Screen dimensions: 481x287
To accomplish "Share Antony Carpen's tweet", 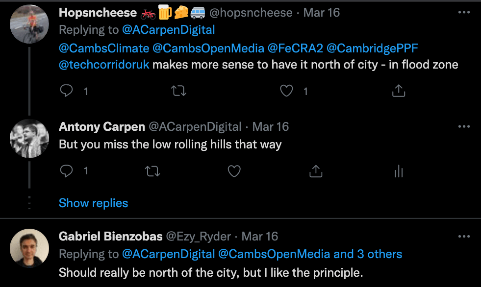I will pos(316,171).
